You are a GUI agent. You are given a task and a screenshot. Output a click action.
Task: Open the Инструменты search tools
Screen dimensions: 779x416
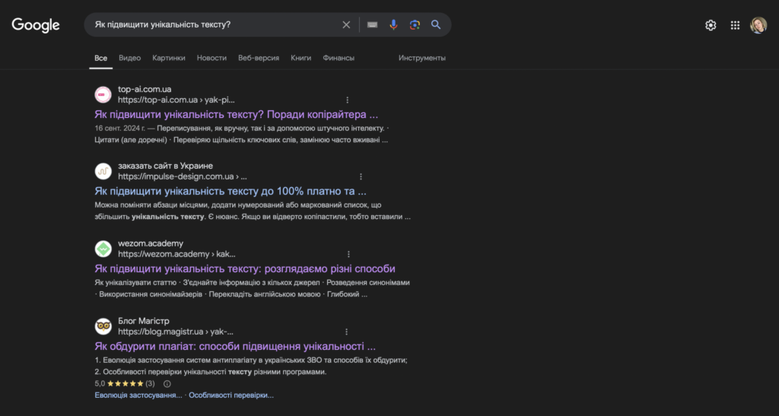(421, 58)
